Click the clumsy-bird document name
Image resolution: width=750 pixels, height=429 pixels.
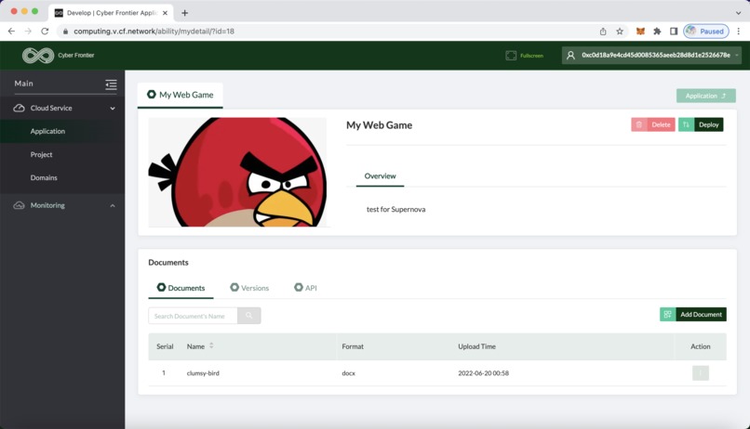click(203, 373)
